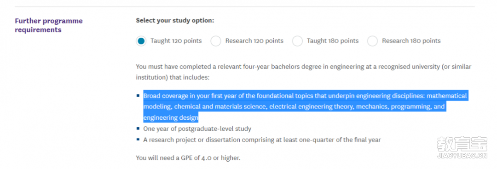Image resolution: width=497 pixels, height=169 pixels.
Task: Click 'One year of postgraduate-level study' bullet
Action: (197, 129)
